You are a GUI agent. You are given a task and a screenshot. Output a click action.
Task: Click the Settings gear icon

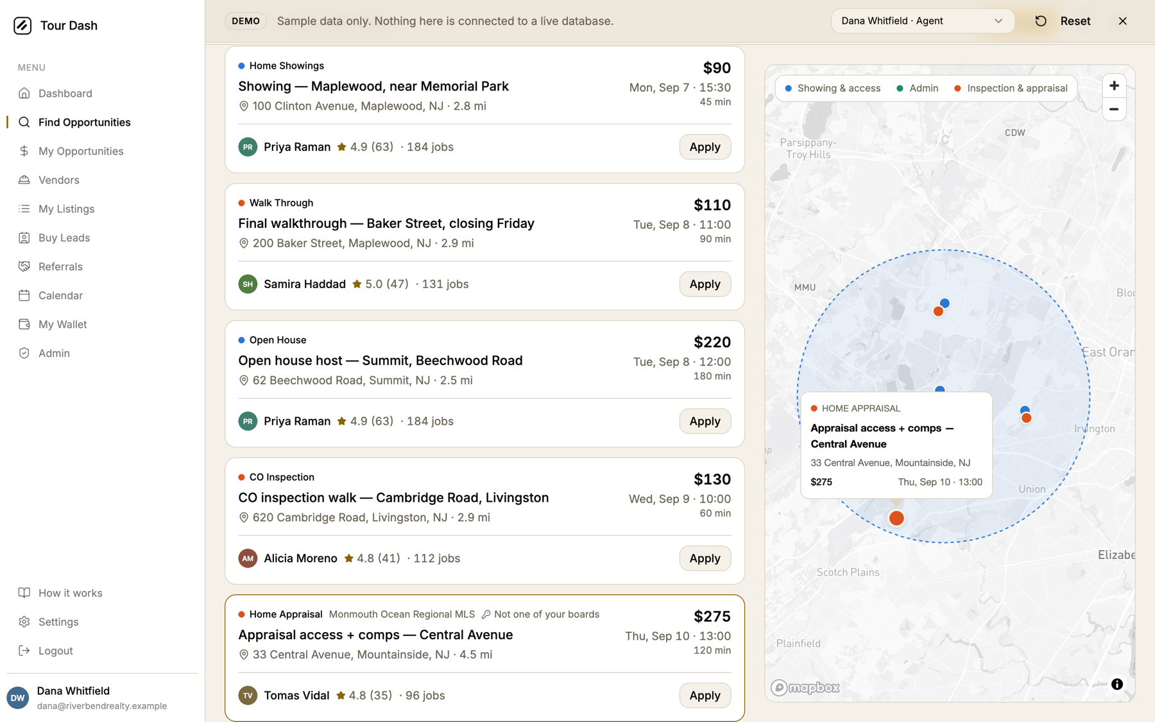tap(24, 622)
